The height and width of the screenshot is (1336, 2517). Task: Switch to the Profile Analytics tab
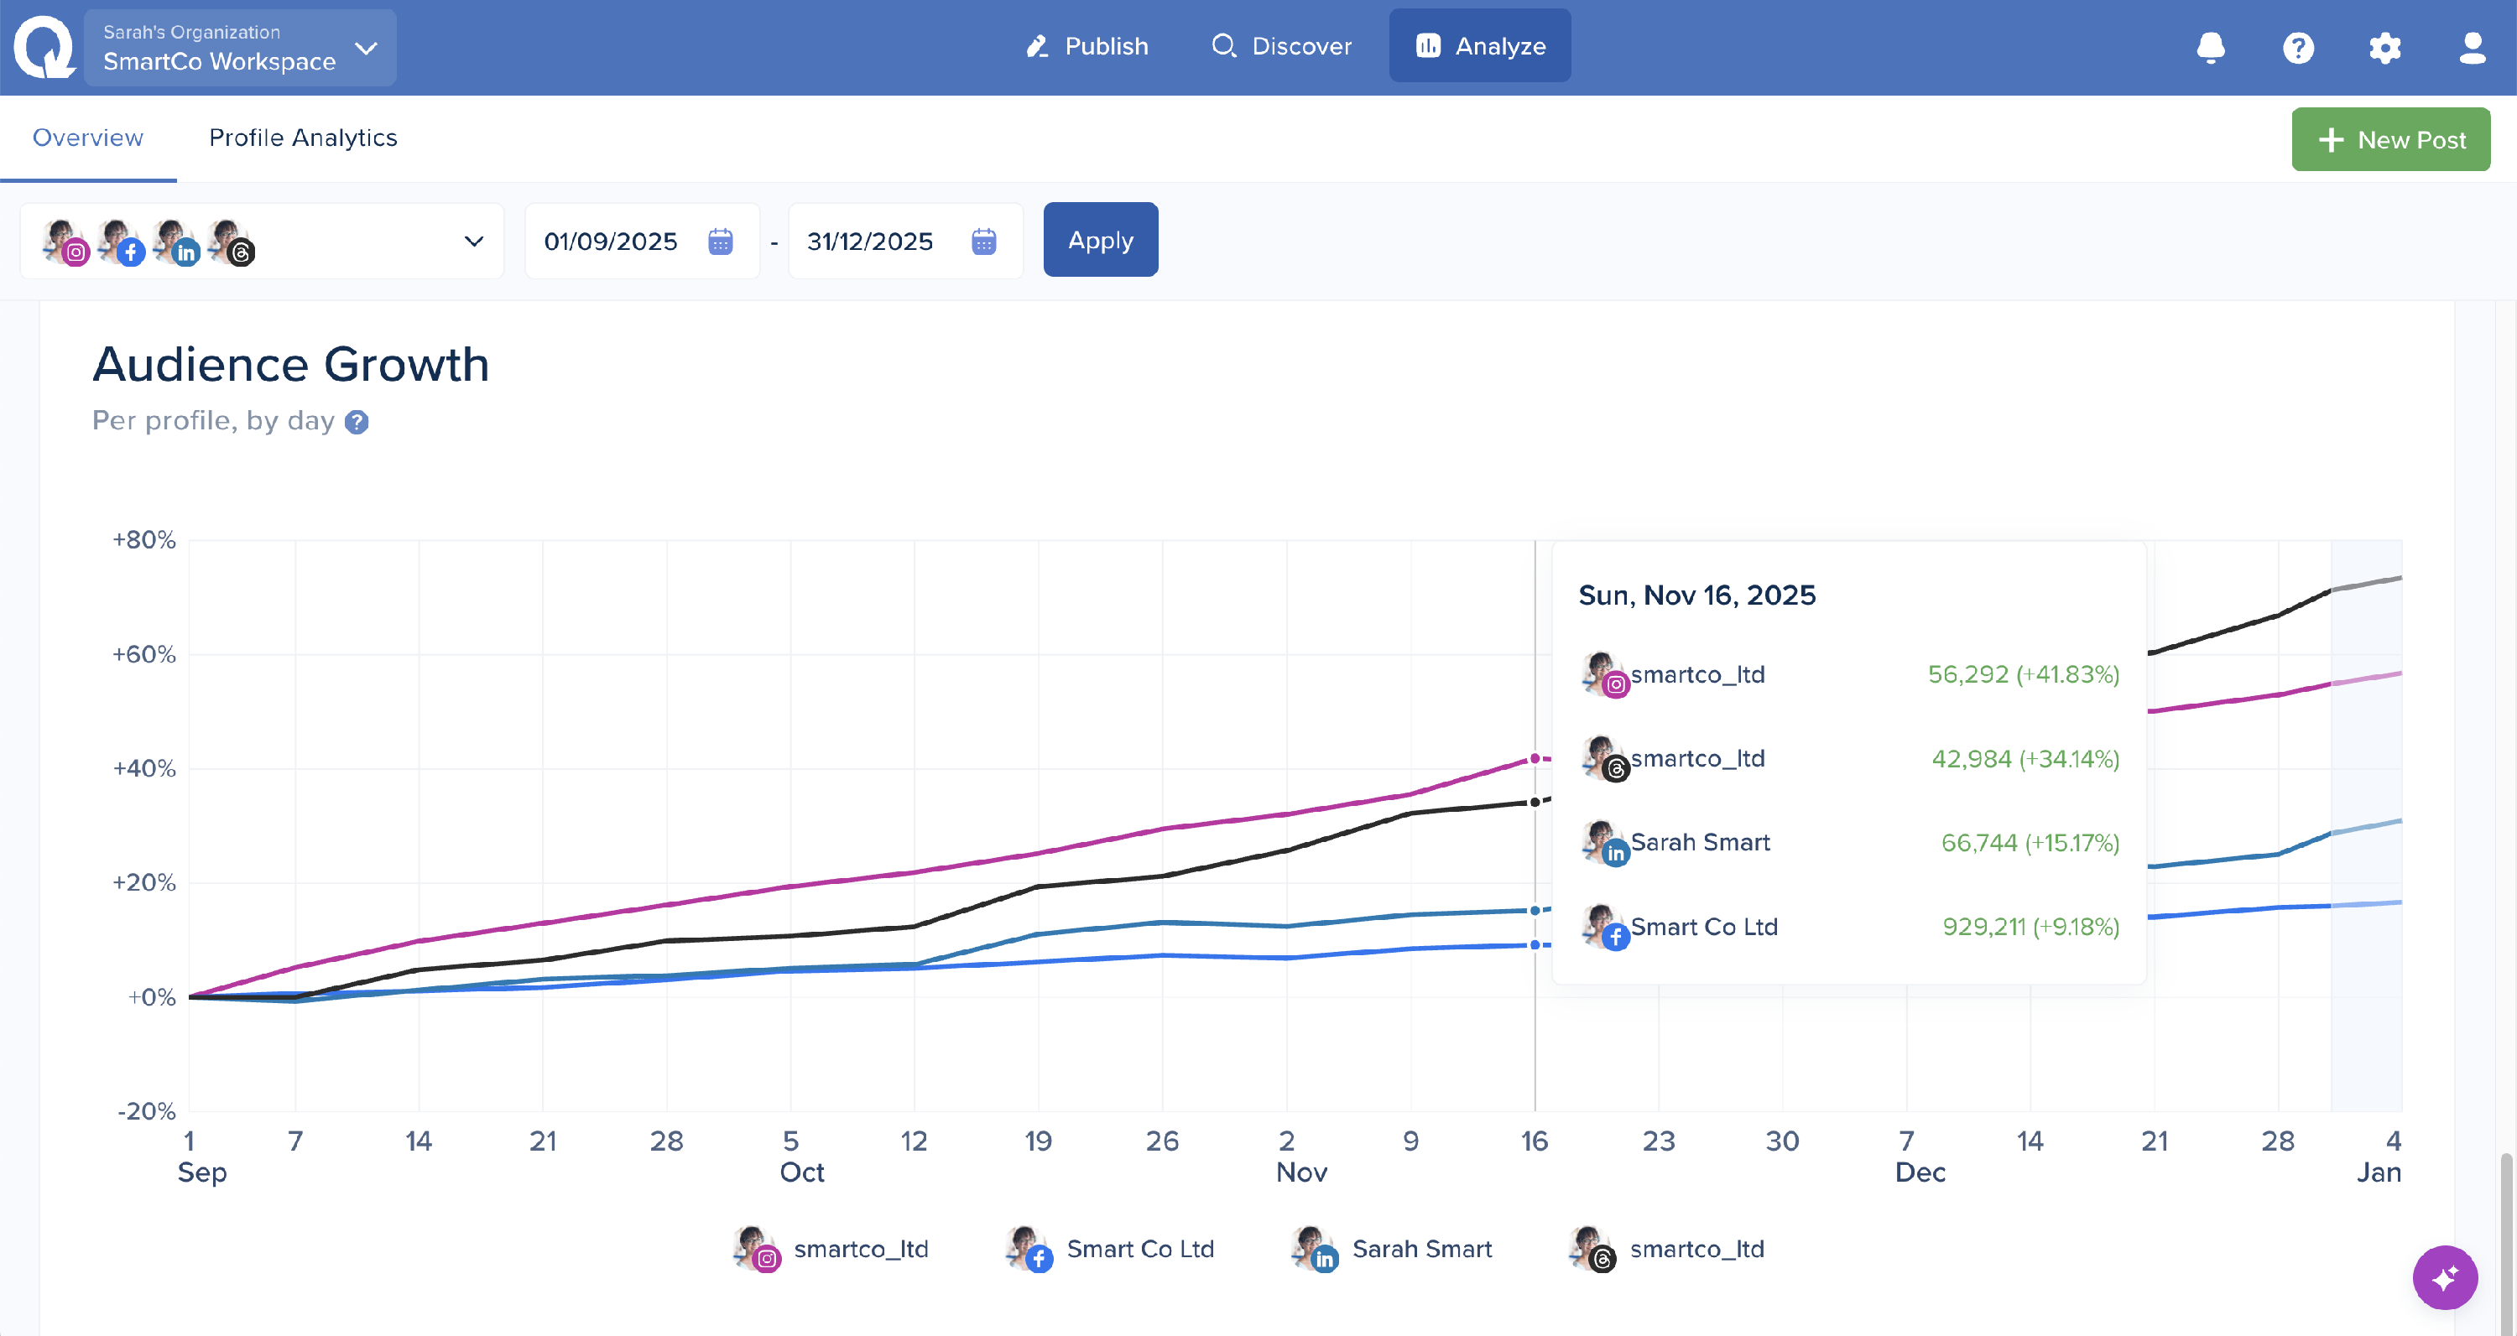[x=303, y=138]
